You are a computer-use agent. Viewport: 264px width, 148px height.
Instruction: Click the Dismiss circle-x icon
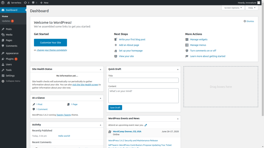coord(245,21)
